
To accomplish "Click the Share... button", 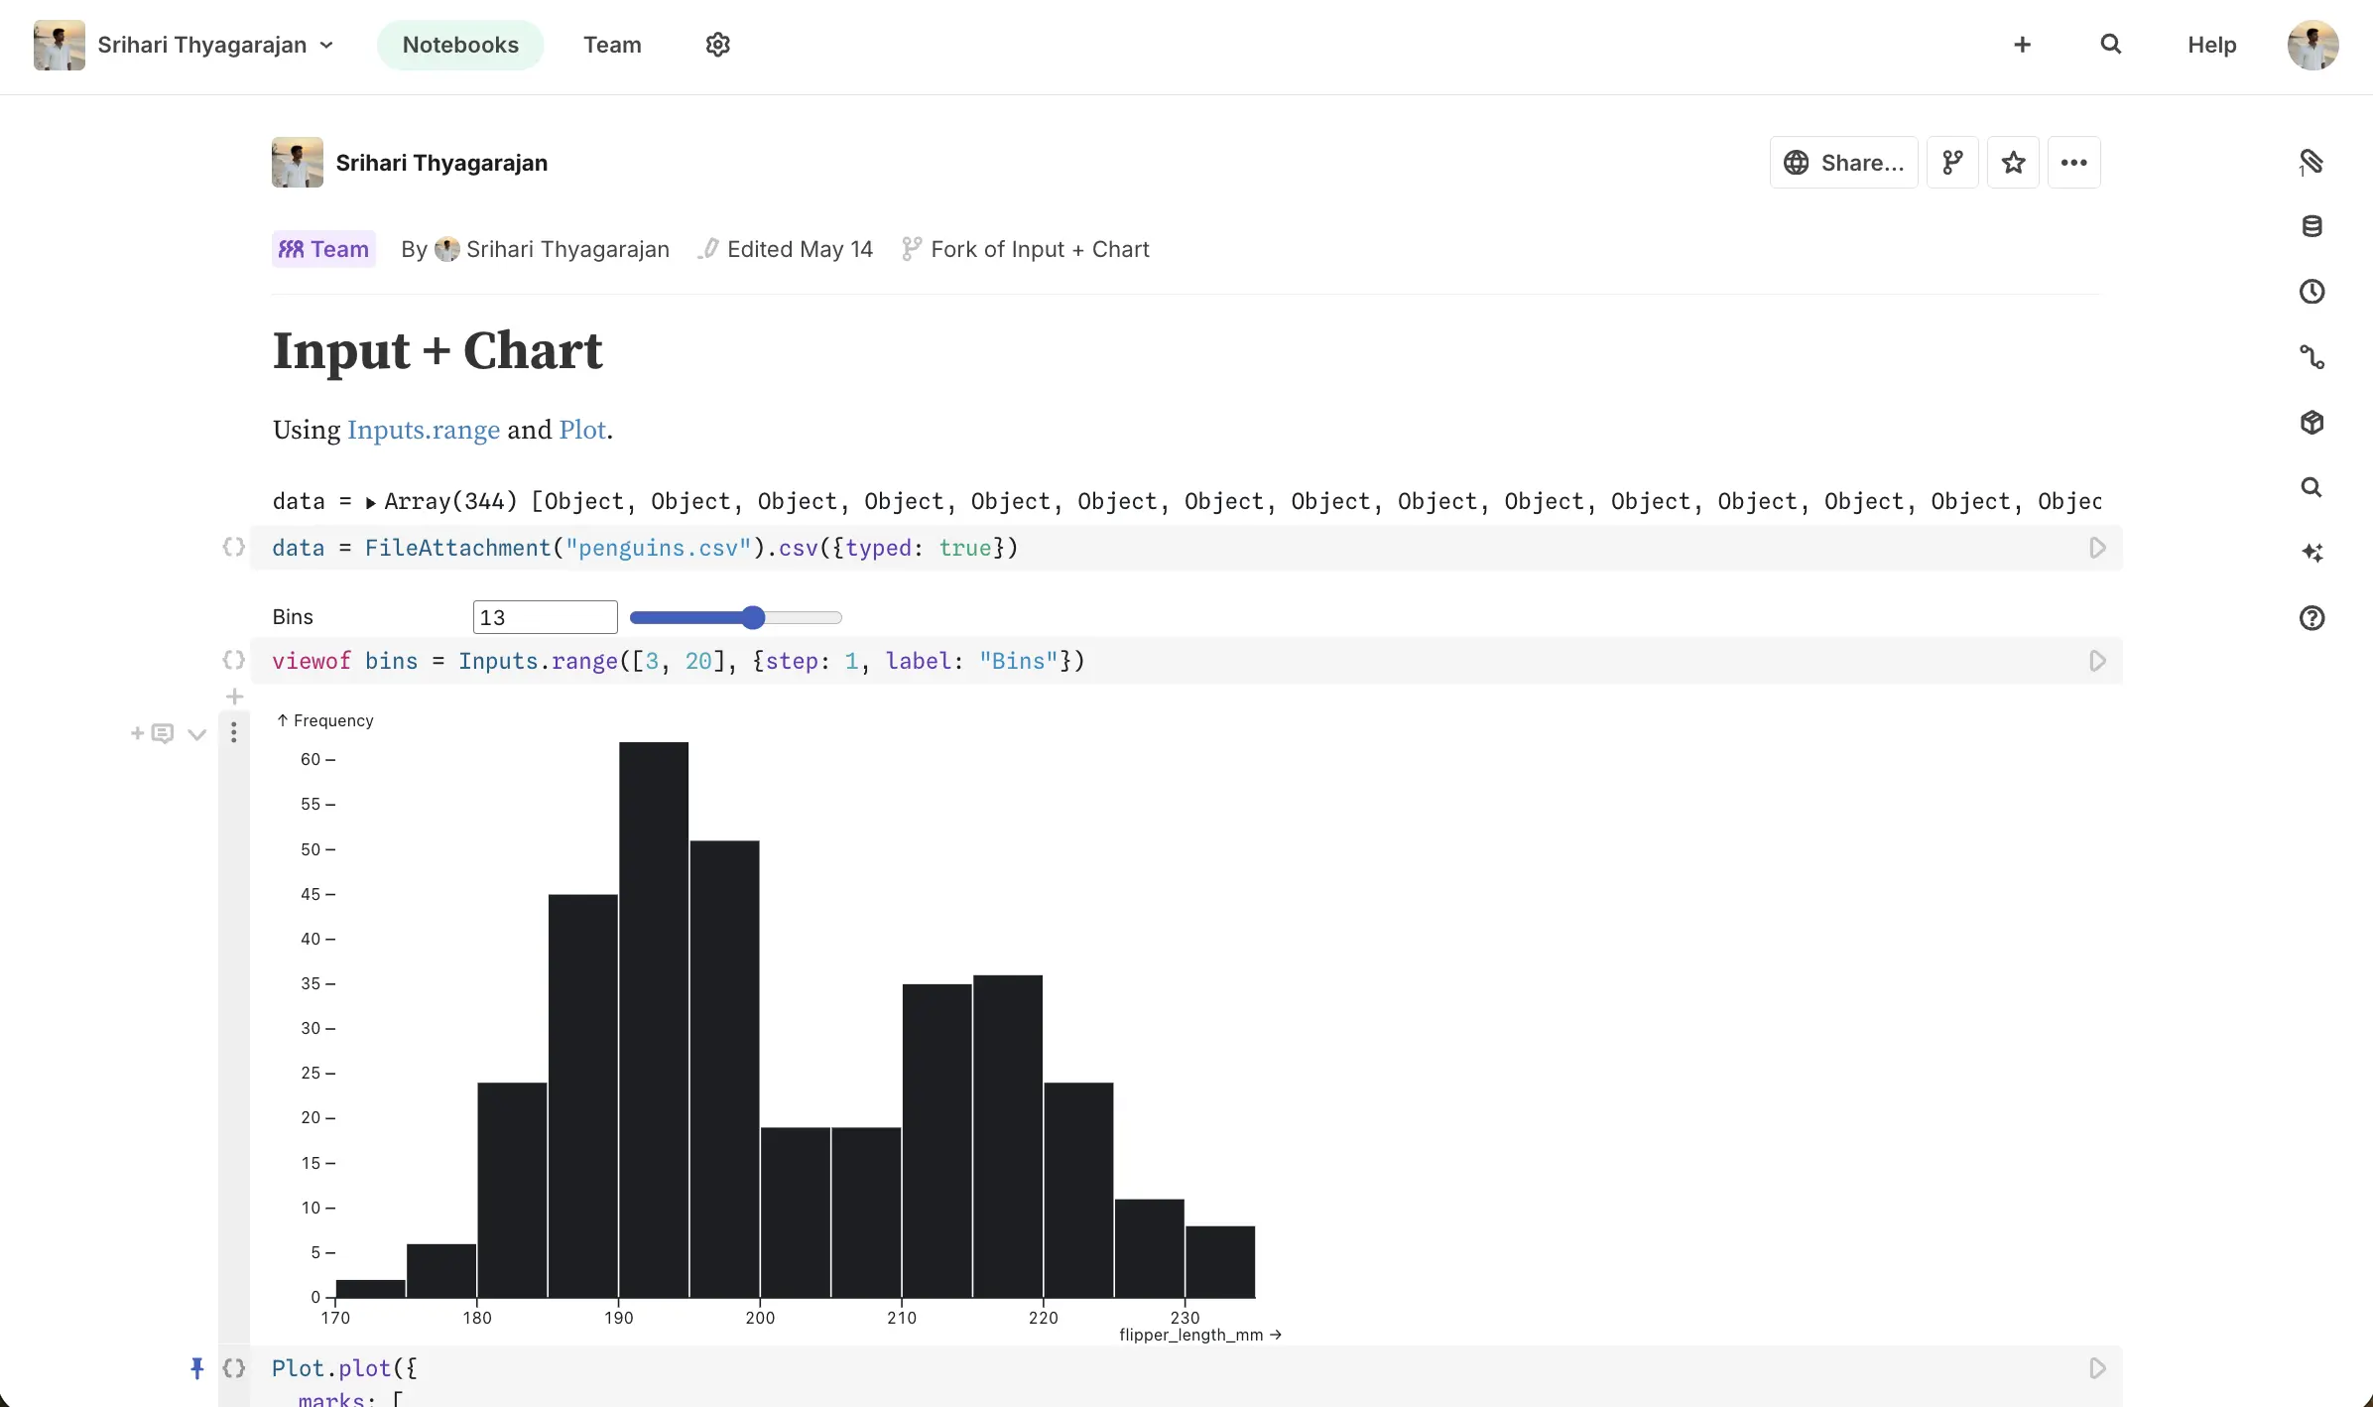I will click(x=1843, y=163).
